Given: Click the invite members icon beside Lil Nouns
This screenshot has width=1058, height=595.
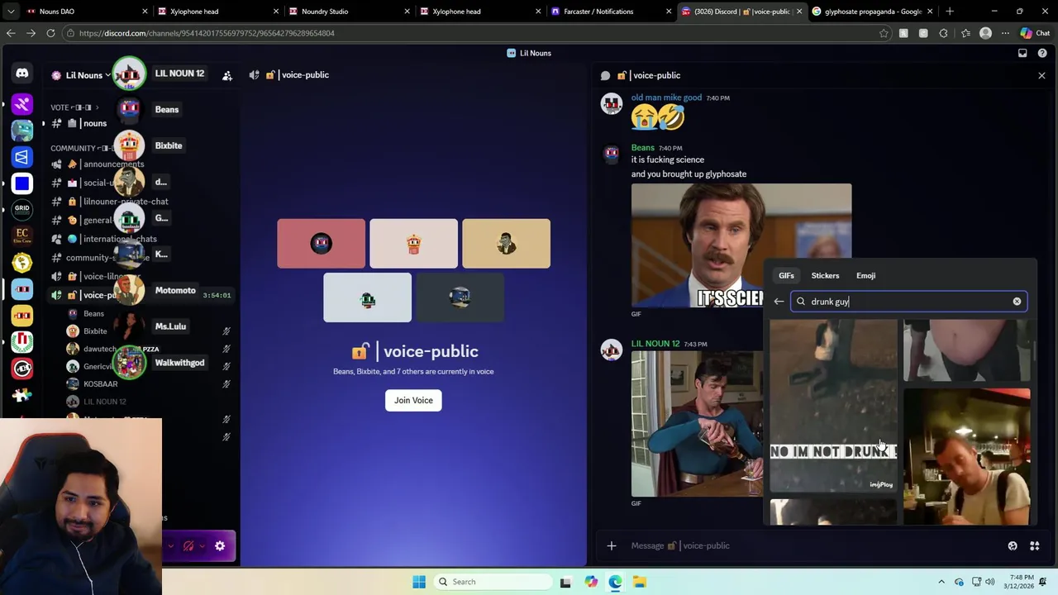Looking at the screenshot, I should (227, 75).
